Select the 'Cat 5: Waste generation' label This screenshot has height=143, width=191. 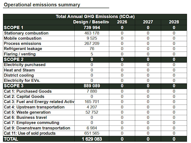(x=27, y=112)
